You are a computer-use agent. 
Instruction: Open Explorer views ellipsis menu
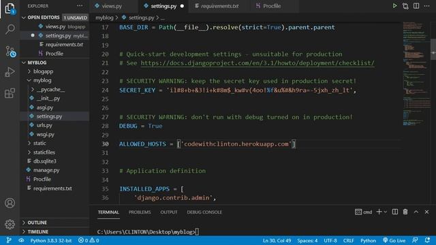click(80, 6)
